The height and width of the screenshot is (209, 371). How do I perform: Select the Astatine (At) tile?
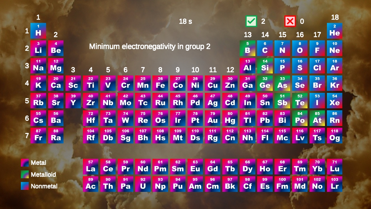point(317,118)
